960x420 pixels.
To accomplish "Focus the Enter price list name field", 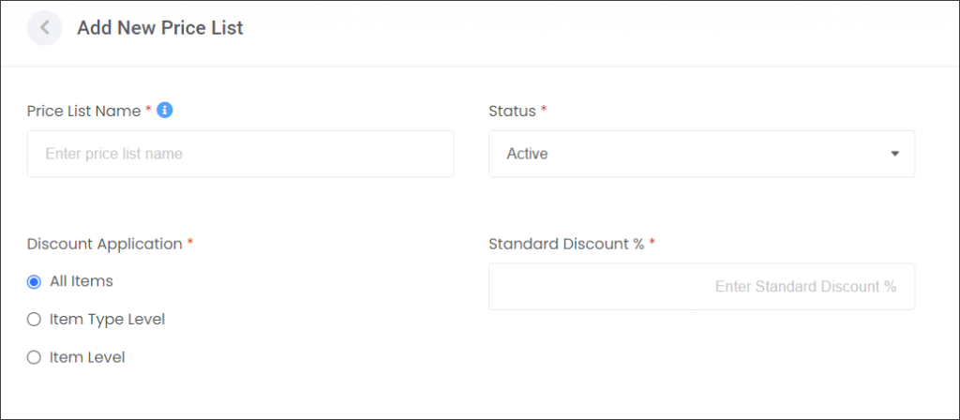I will pos(240,154).
